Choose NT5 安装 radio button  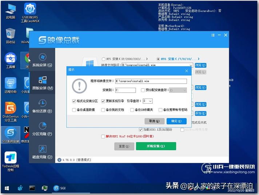[x=104, y=59]
